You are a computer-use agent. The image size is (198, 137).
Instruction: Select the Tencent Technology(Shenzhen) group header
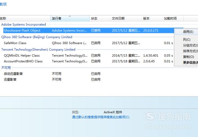[38, 49]
